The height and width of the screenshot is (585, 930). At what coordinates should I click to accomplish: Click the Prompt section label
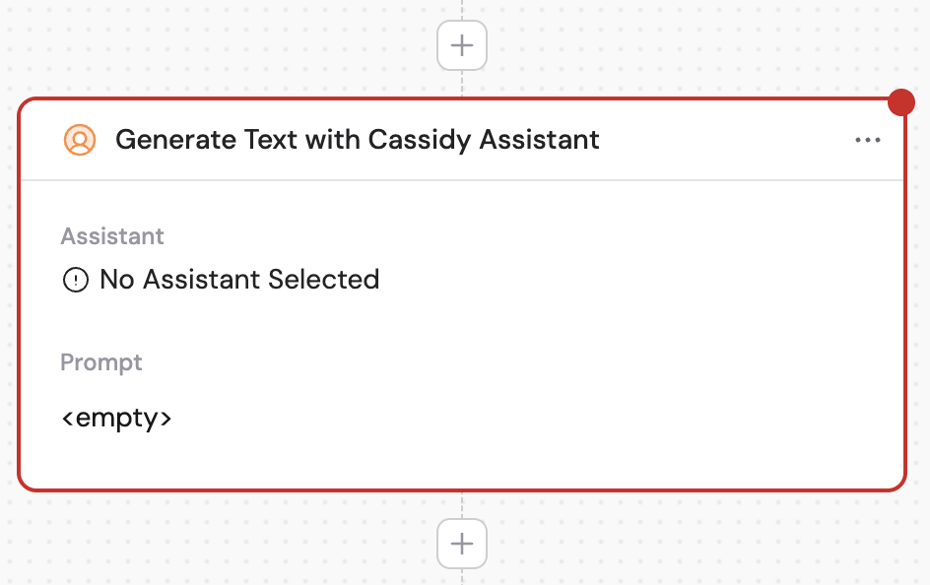click(x=101, y=362)
